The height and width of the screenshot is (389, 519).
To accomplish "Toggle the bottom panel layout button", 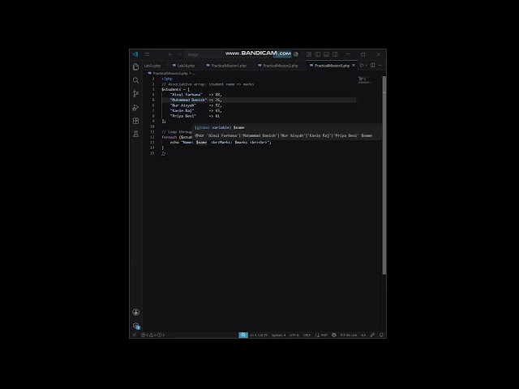I will click(x=326, y=54).
